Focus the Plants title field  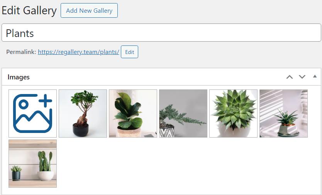coord(161,33)
